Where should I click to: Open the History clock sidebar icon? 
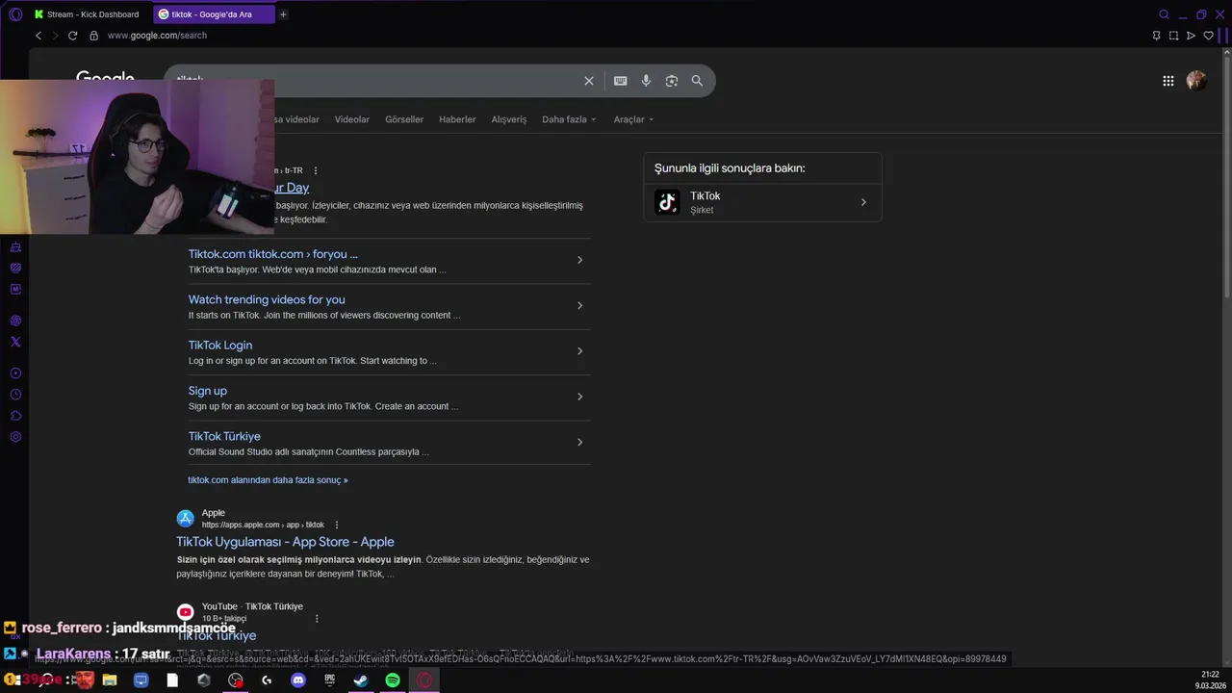click(x=15, y=395)
